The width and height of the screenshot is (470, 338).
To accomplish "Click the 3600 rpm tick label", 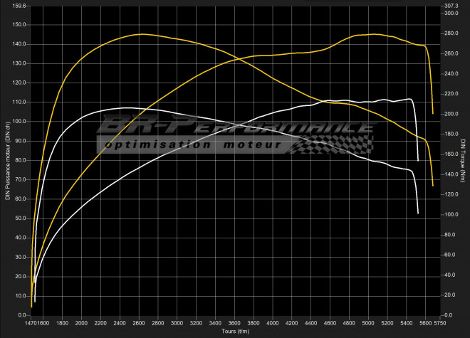I will 234,324.
